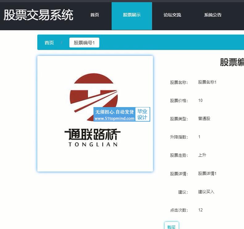
Task: Open the 首页 navigation menu item
Action: coord(95,15)
